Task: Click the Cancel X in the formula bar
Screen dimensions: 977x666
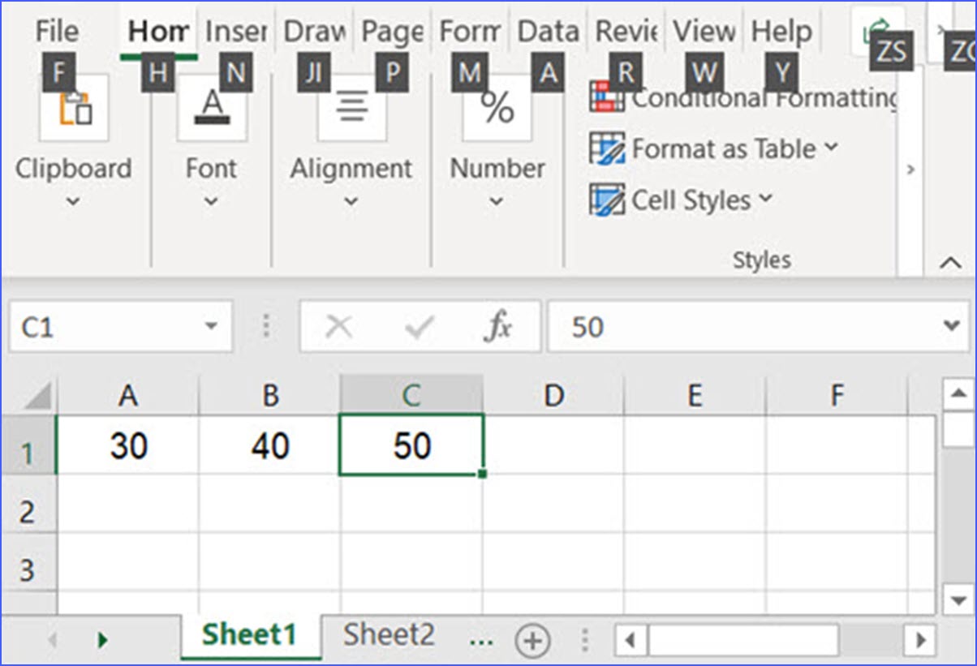Action: (339, 326)
